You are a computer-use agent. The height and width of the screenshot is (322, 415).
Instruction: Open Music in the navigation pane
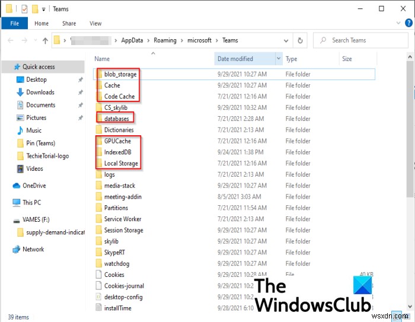coord(34,130)
